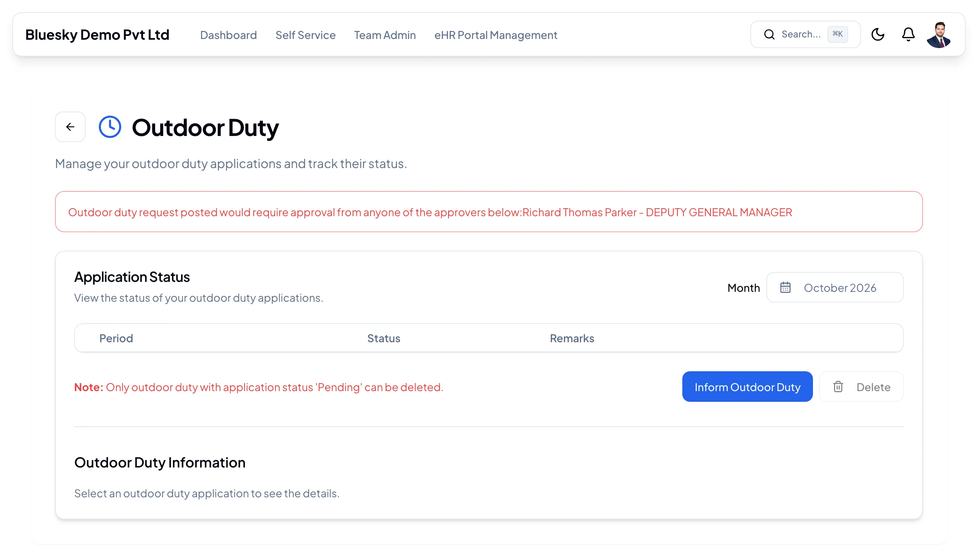Viewport: 978px width, 550px height.
Task: Open the Self Service menu
Action: [x=306, y=35]
